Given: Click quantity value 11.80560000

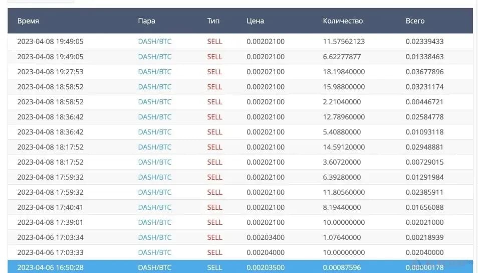Looking at the screenshot, I should [x=344, y=192].
